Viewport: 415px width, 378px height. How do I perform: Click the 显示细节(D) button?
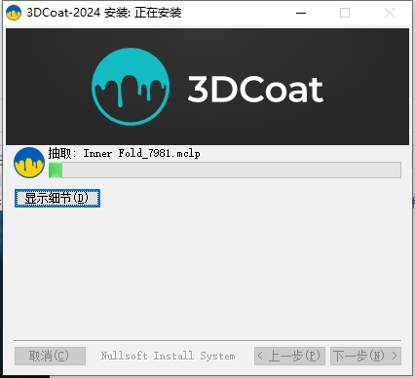point(57,198)
